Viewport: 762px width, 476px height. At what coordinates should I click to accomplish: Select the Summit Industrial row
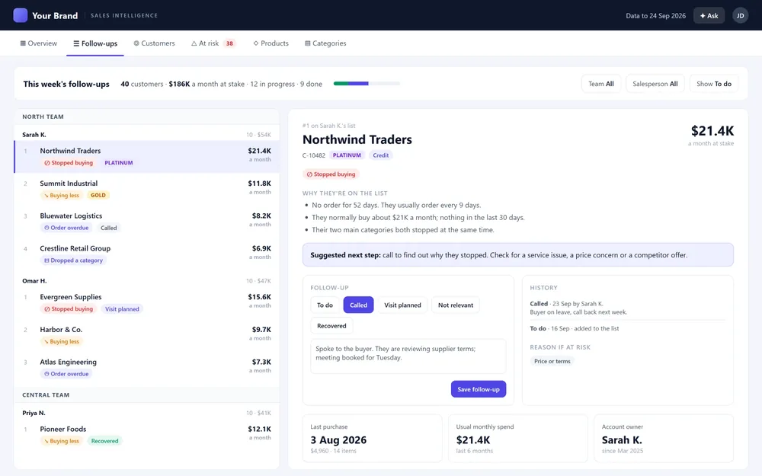147,189
